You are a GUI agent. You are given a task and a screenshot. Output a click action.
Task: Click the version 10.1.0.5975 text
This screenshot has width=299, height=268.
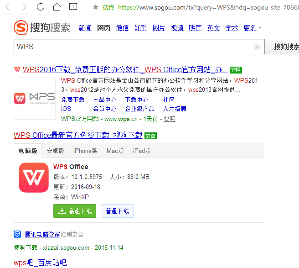[87, 177]
